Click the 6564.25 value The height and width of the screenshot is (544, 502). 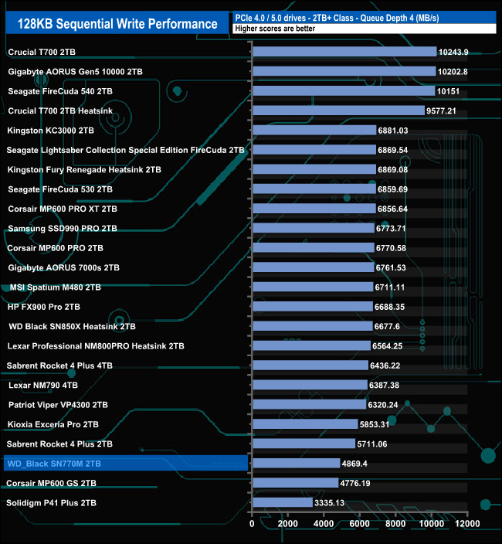tap(387, 346)
